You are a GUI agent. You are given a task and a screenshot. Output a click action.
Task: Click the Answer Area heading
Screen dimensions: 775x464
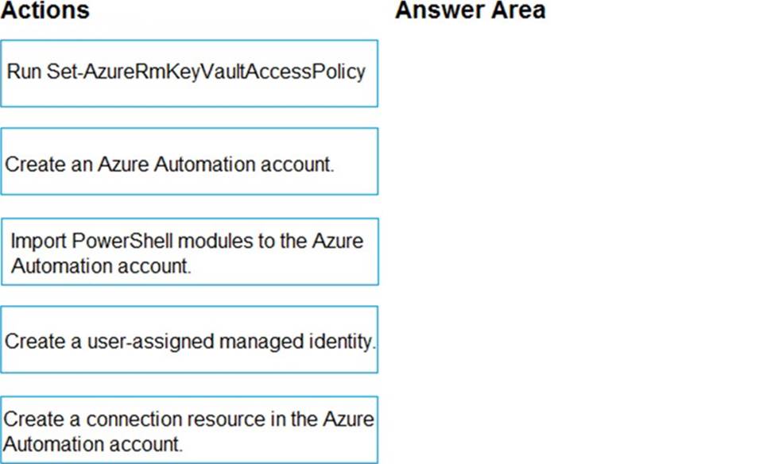[470, 10]
